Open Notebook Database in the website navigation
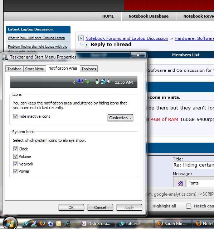This screenshot has height=229, width=214. point(149,16)
